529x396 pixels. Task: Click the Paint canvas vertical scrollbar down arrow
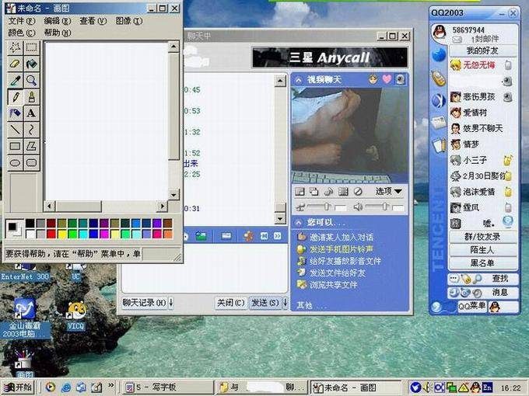pos(173,194)
